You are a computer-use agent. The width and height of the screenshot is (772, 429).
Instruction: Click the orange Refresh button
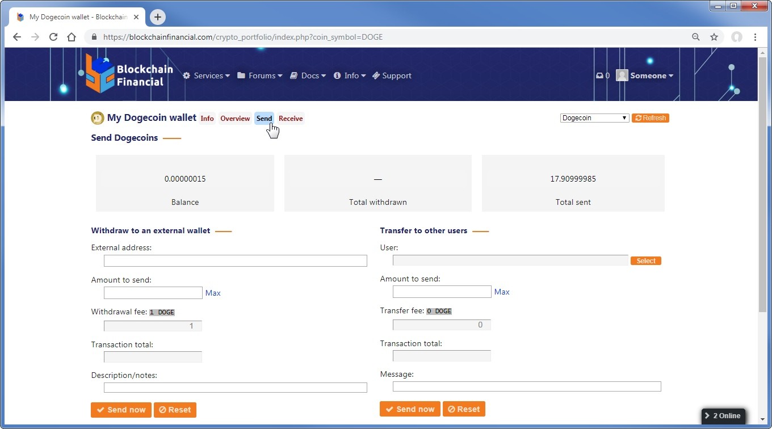(650, 118)
